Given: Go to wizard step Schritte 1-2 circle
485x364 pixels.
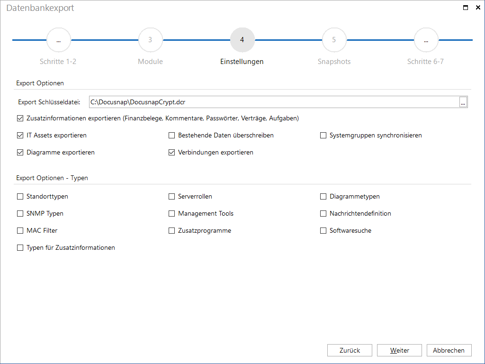Looking at the screenshot, I should click(x=58, y=40).
